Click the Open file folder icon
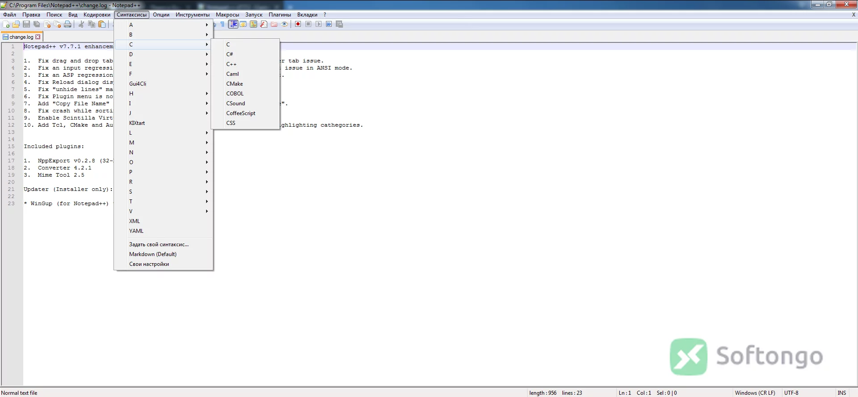This screenshot has height=397, width=858. [16, 25]
